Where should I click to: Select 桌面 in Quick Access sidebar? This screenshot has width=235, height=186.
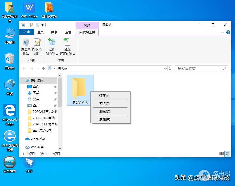(x=36, y=86)
